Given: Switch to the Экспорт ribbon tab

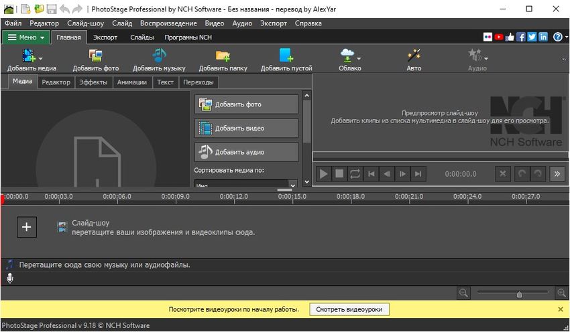Looking at the screenshot, I should [x=105, y=37].
